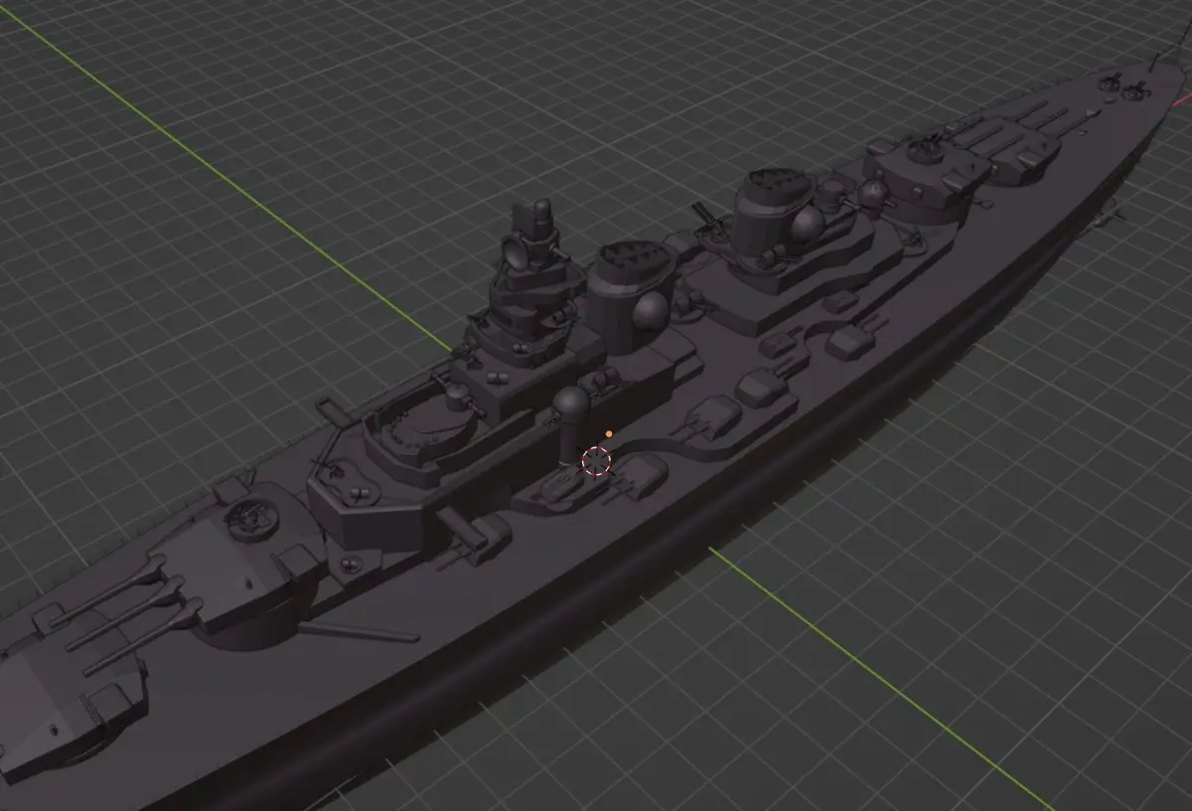This screenshot has height=811, width=1192.
Task: Select the orange object origin dot
Action: click(608, 434)
